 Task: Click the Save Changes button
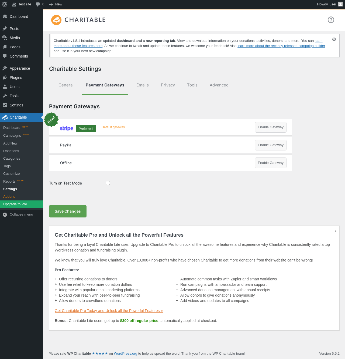pos(68,211)
